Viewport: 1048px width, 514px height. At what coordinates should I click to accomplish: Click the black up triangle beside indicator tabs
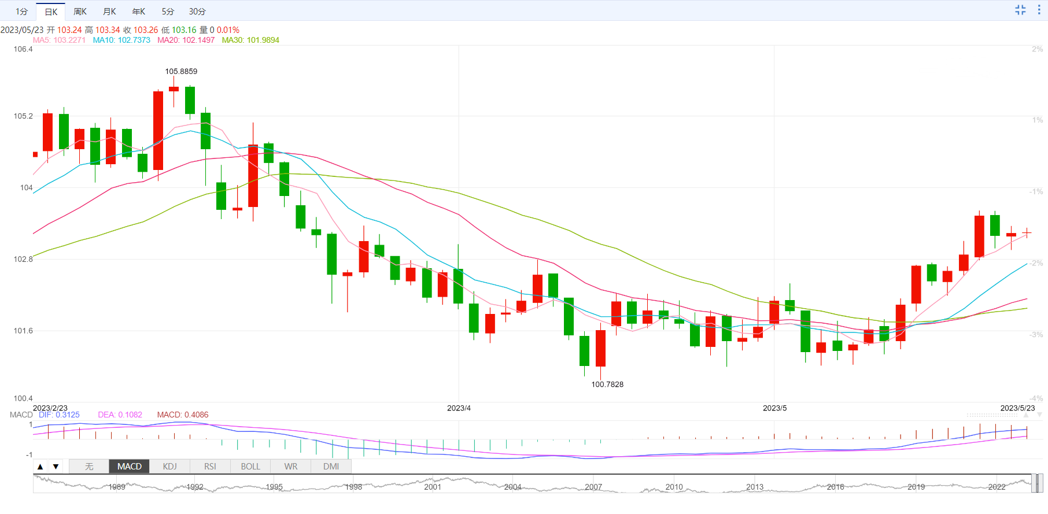[x=40, y=467]
